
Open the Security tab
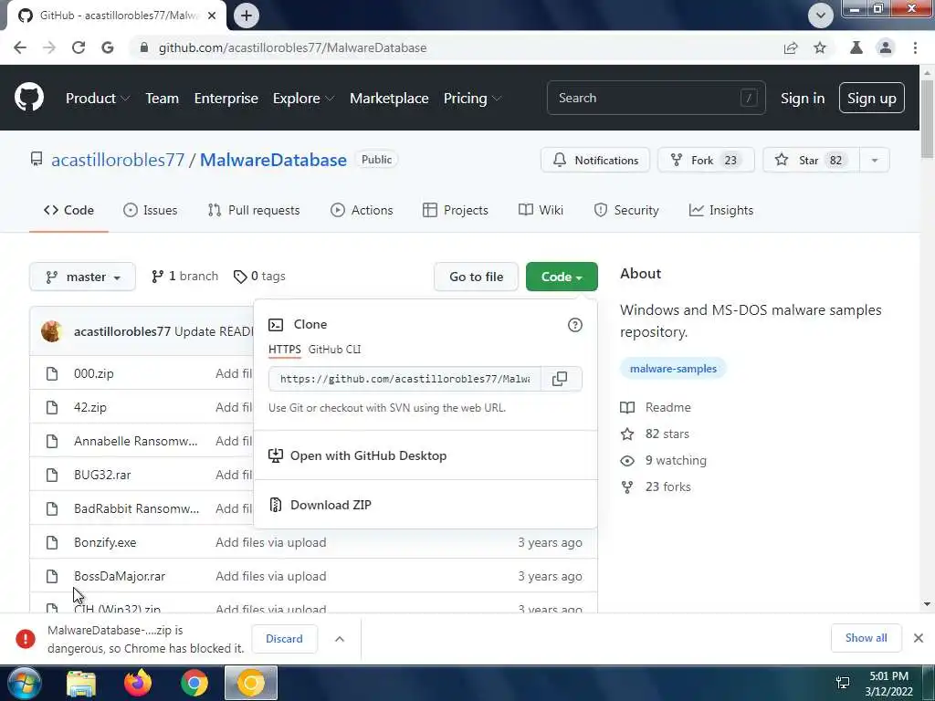tap(626, 211)
